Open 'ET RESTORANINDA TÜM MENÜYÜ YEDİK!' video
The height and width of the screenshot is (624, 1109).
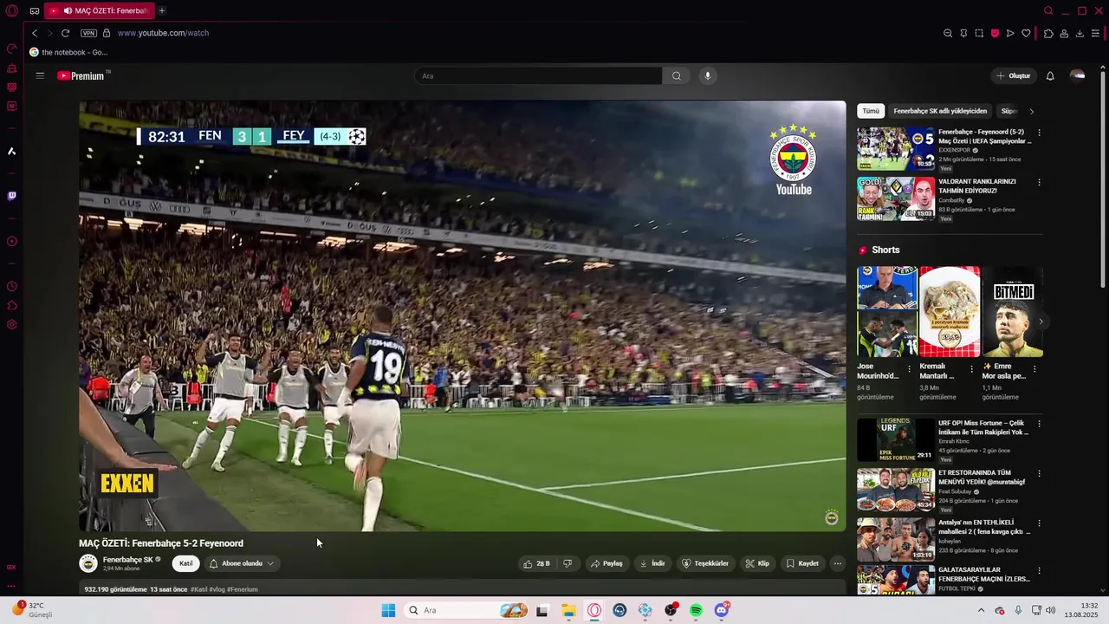coord(896,490)
